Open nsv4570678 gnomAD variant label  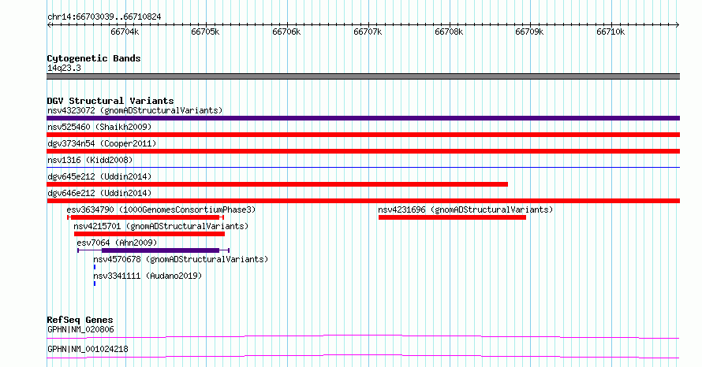[x=181, y=259]
